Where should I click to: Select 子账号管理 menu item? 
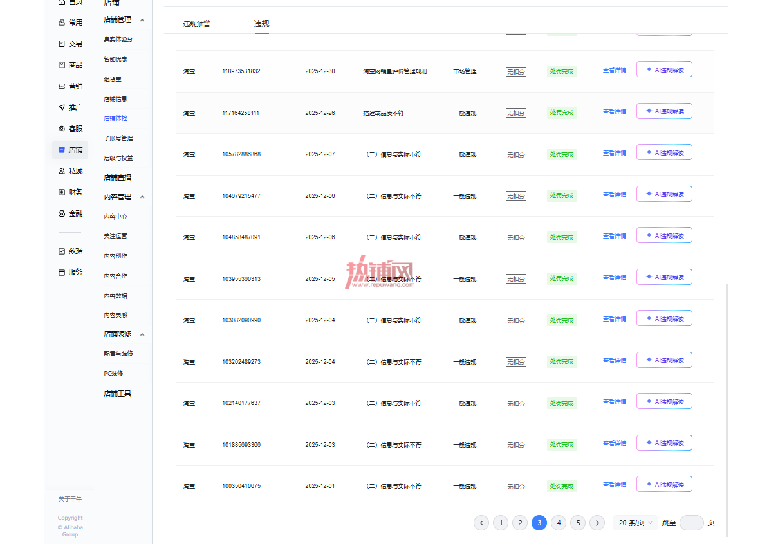coord(118,138)
